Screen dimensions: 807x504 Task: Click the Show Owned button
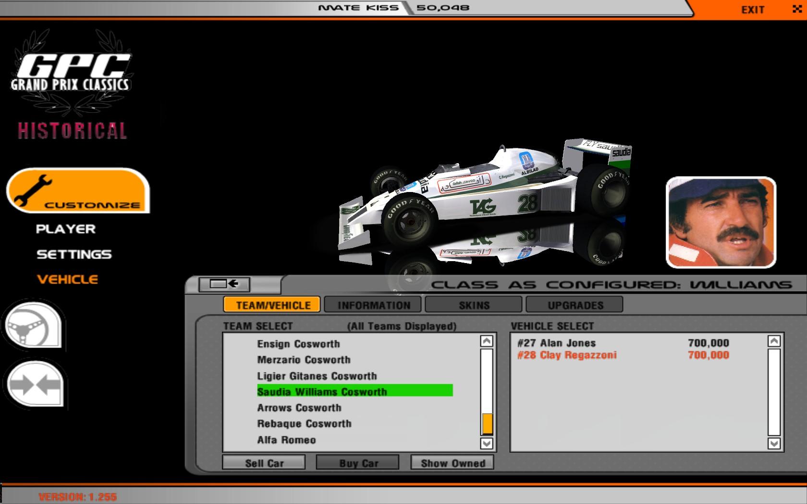pos(452,463)
